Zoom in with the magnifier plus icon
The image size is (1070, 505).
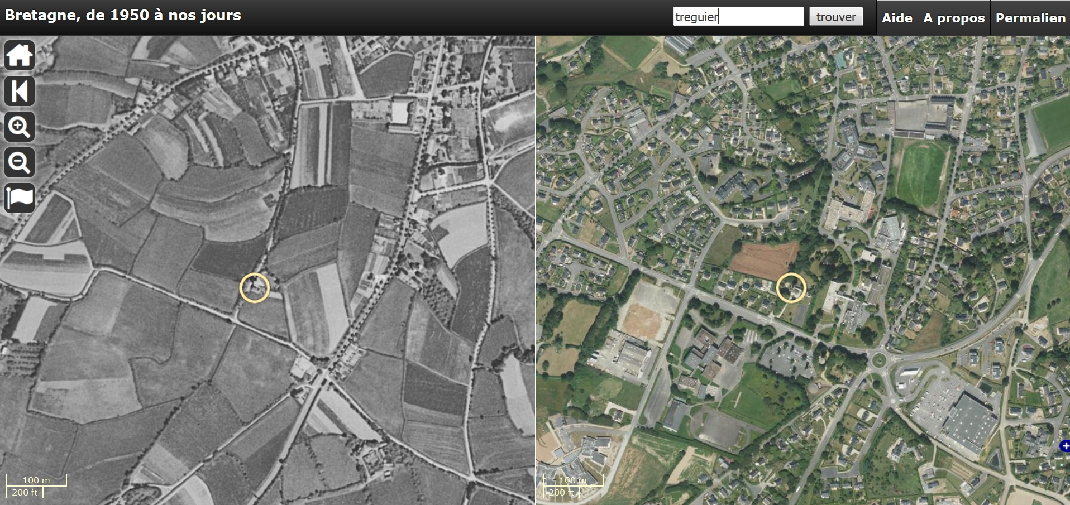coord(20,127)
